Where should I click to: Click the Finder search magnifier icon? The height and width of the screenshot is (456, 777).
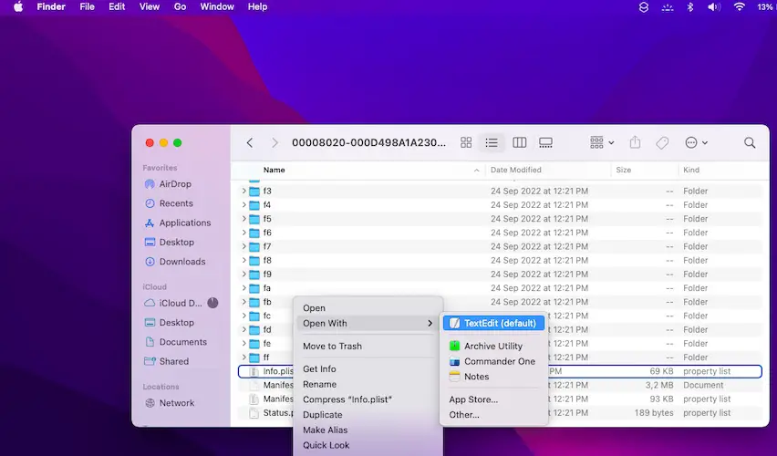750,143
